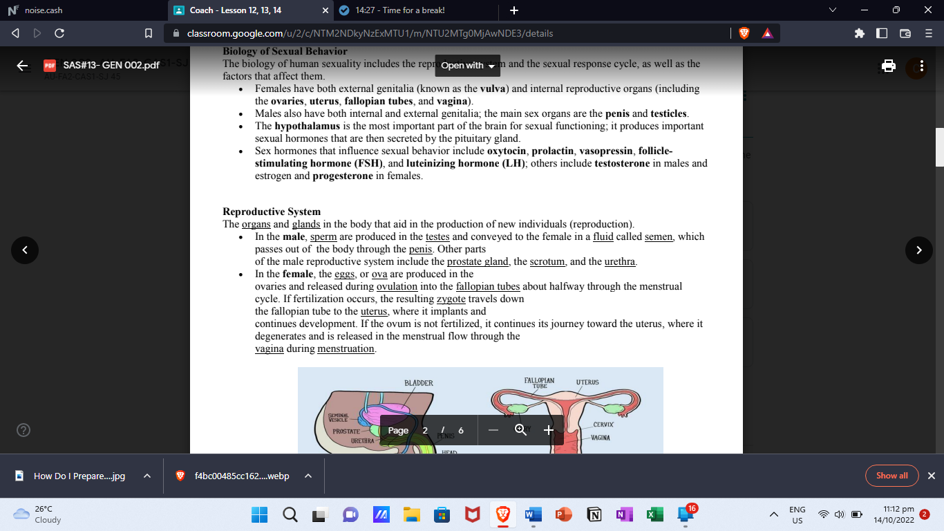Screen dimensions: 944x531
Task: Follow the underlined 'fallopian tubes' link
Action: (x=488, y=286)
